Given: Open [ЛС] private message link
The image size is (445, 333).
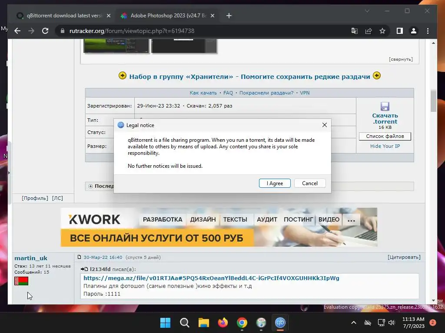Looking at the screenshot, I should (57, 198).
